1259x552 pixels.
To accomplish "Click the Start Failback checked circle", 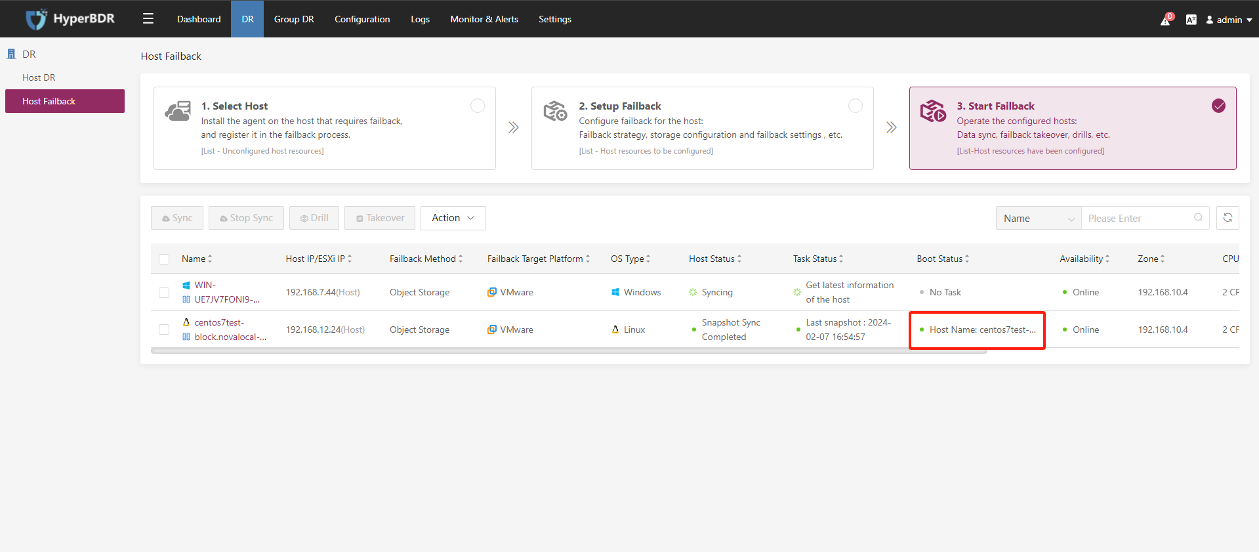I will coord(1218,106).
